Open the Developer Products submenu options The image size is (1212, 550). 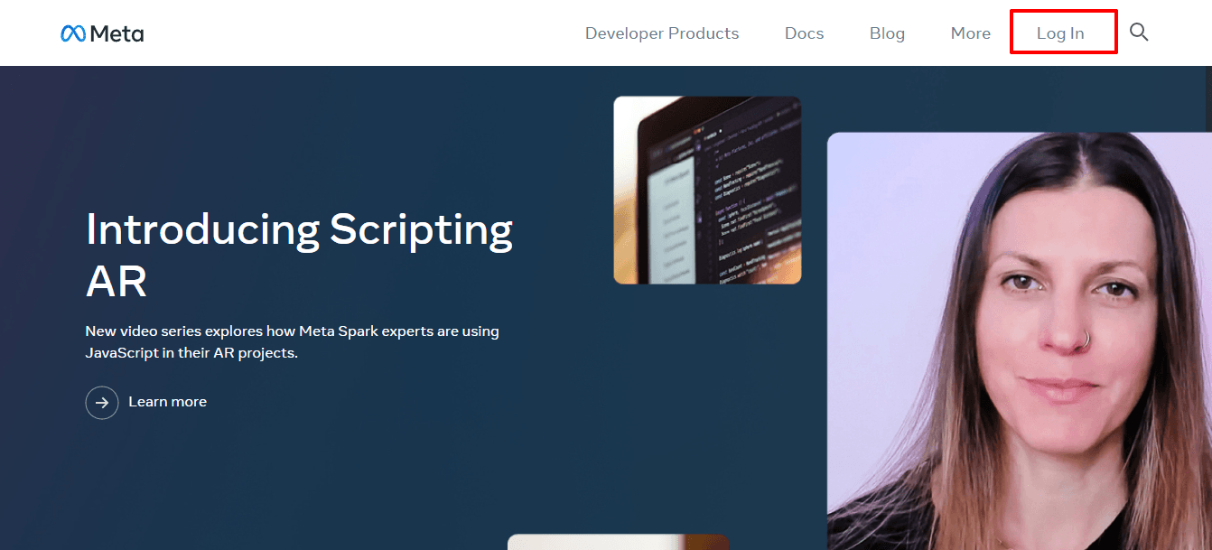click(x=662, y=33)
